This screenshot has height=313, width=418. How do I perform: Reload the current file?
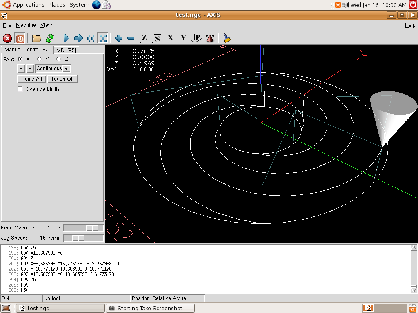click(x=49, y=38)
